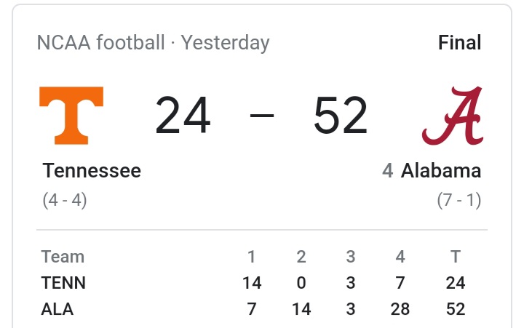Open the Alabama team name link

tap(441, 171)
